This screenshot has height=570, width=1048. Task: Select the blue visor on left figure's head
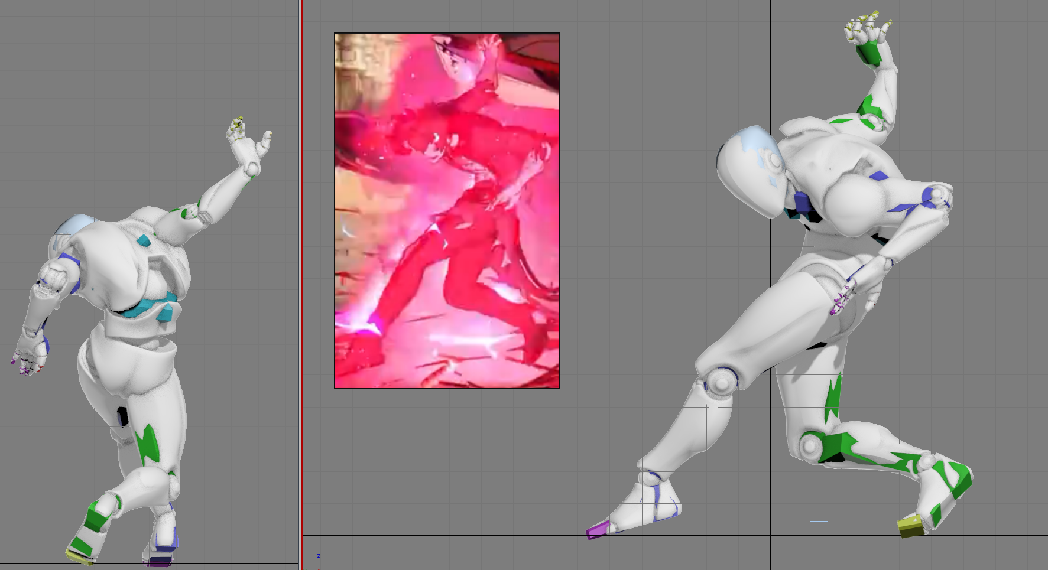point(75,229)
